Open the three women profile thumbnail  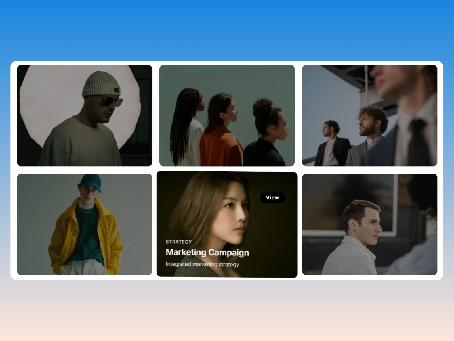point(227,115)
